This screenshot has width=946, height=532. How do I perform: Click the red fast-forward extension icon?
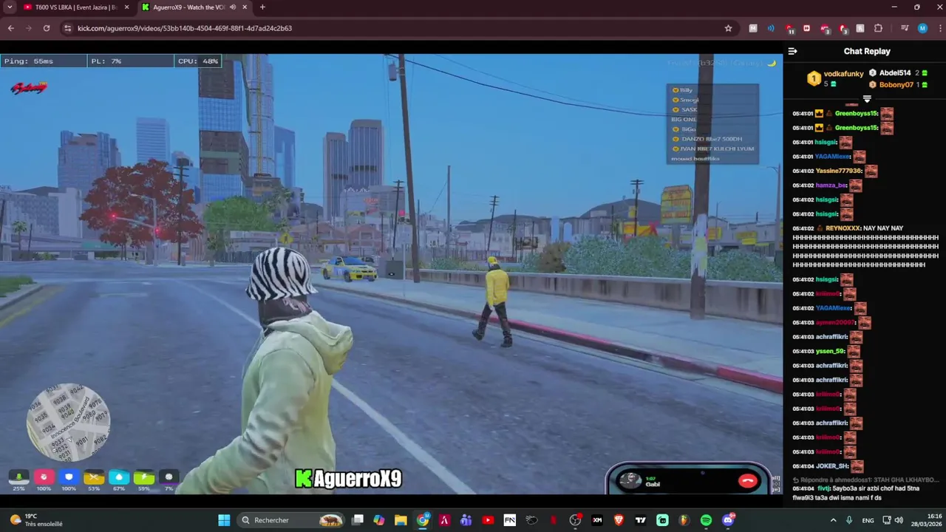[806, 28]
